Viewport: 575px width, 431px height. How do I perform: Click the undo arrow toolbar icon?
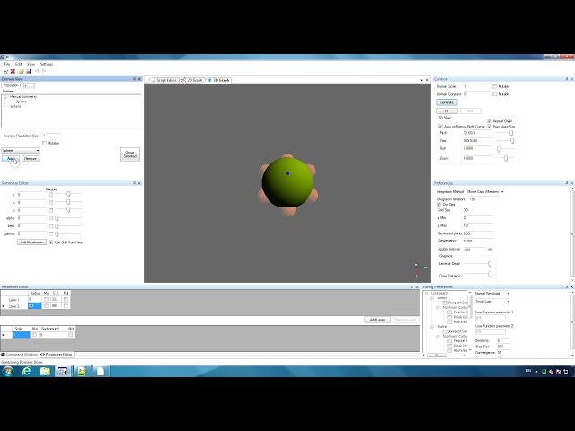pyautogui.click(x=37, y=71)
